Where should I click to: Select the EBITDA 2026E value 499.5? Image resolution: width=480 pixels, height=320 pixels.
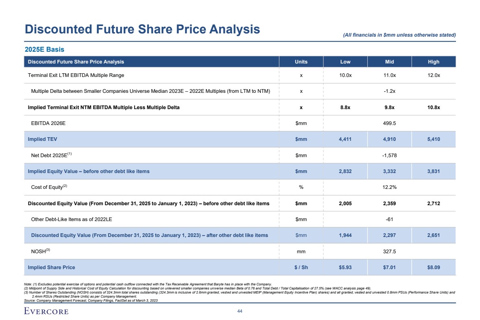click(x=389, y=123)
